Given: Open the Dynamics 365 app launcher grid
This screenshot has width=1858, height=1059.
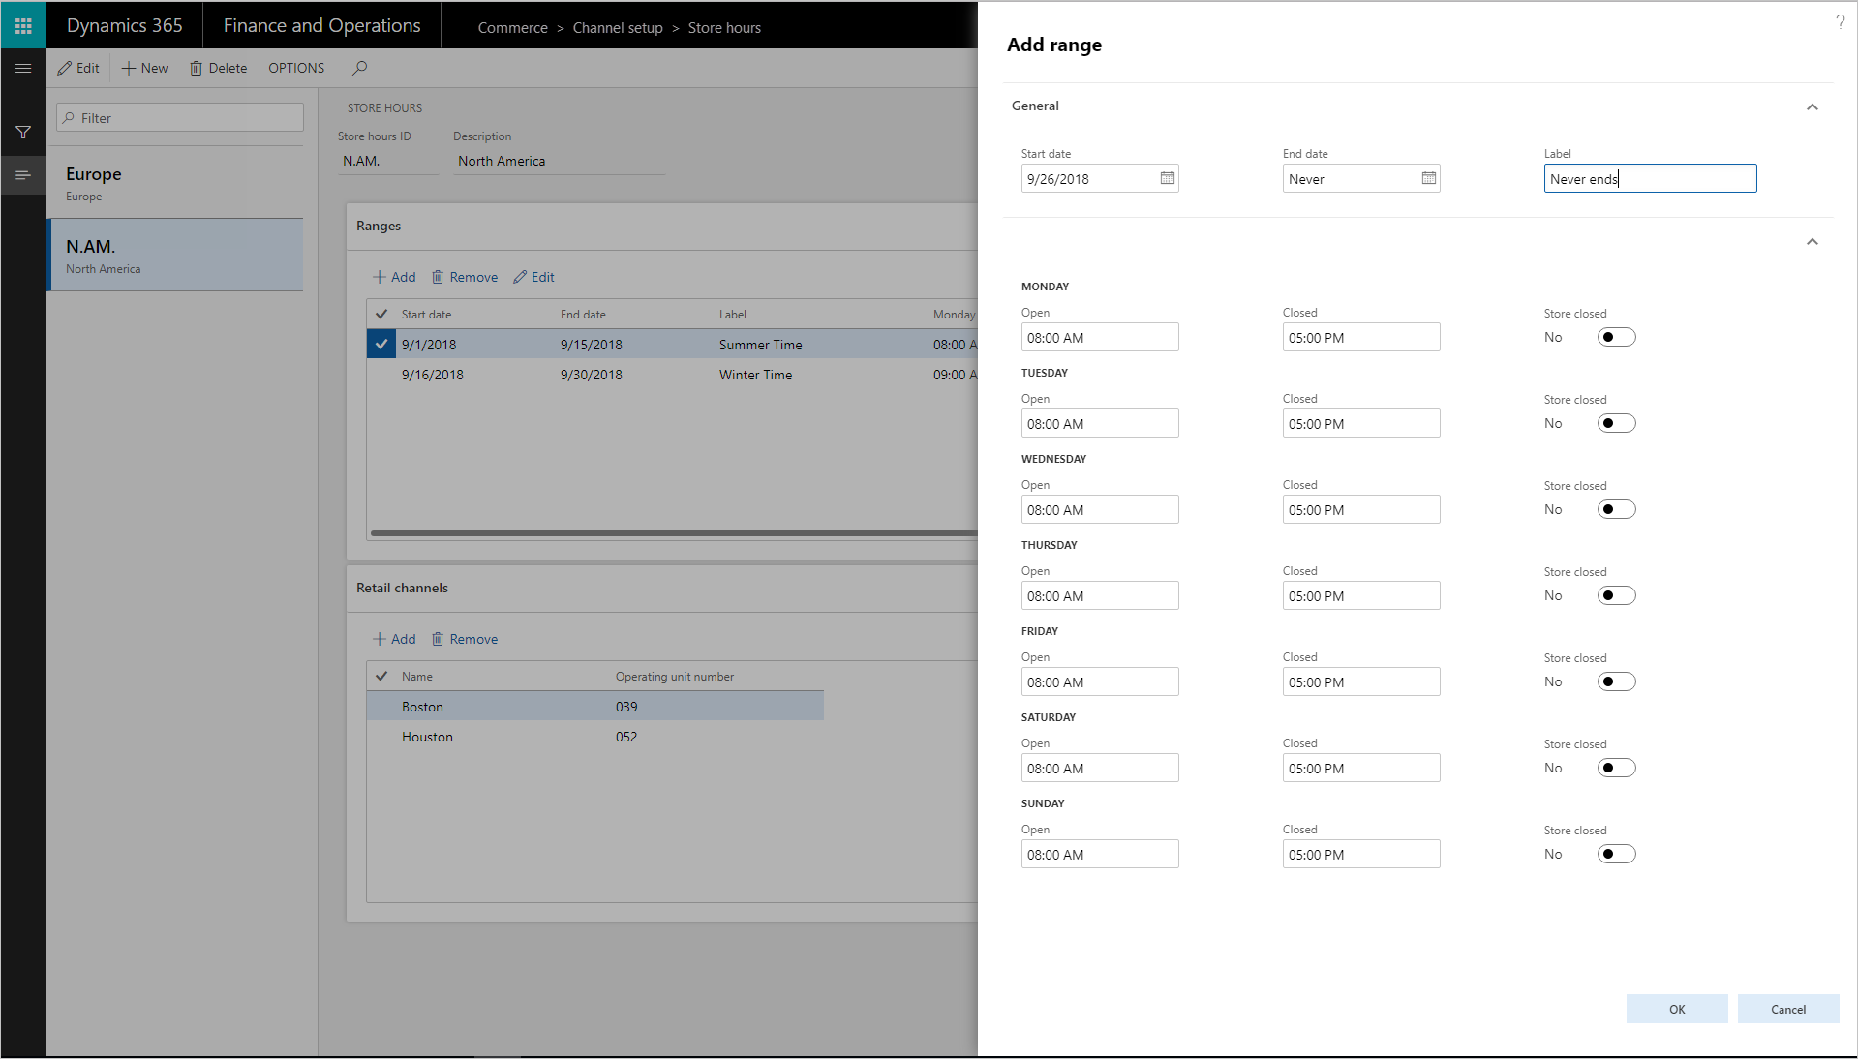Looking at the screenshot, I should [22, 24].
